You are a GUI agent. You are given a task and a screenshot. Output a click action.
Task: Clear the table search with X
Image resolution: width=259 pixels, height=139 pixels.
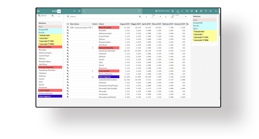[x=140, y=17]
